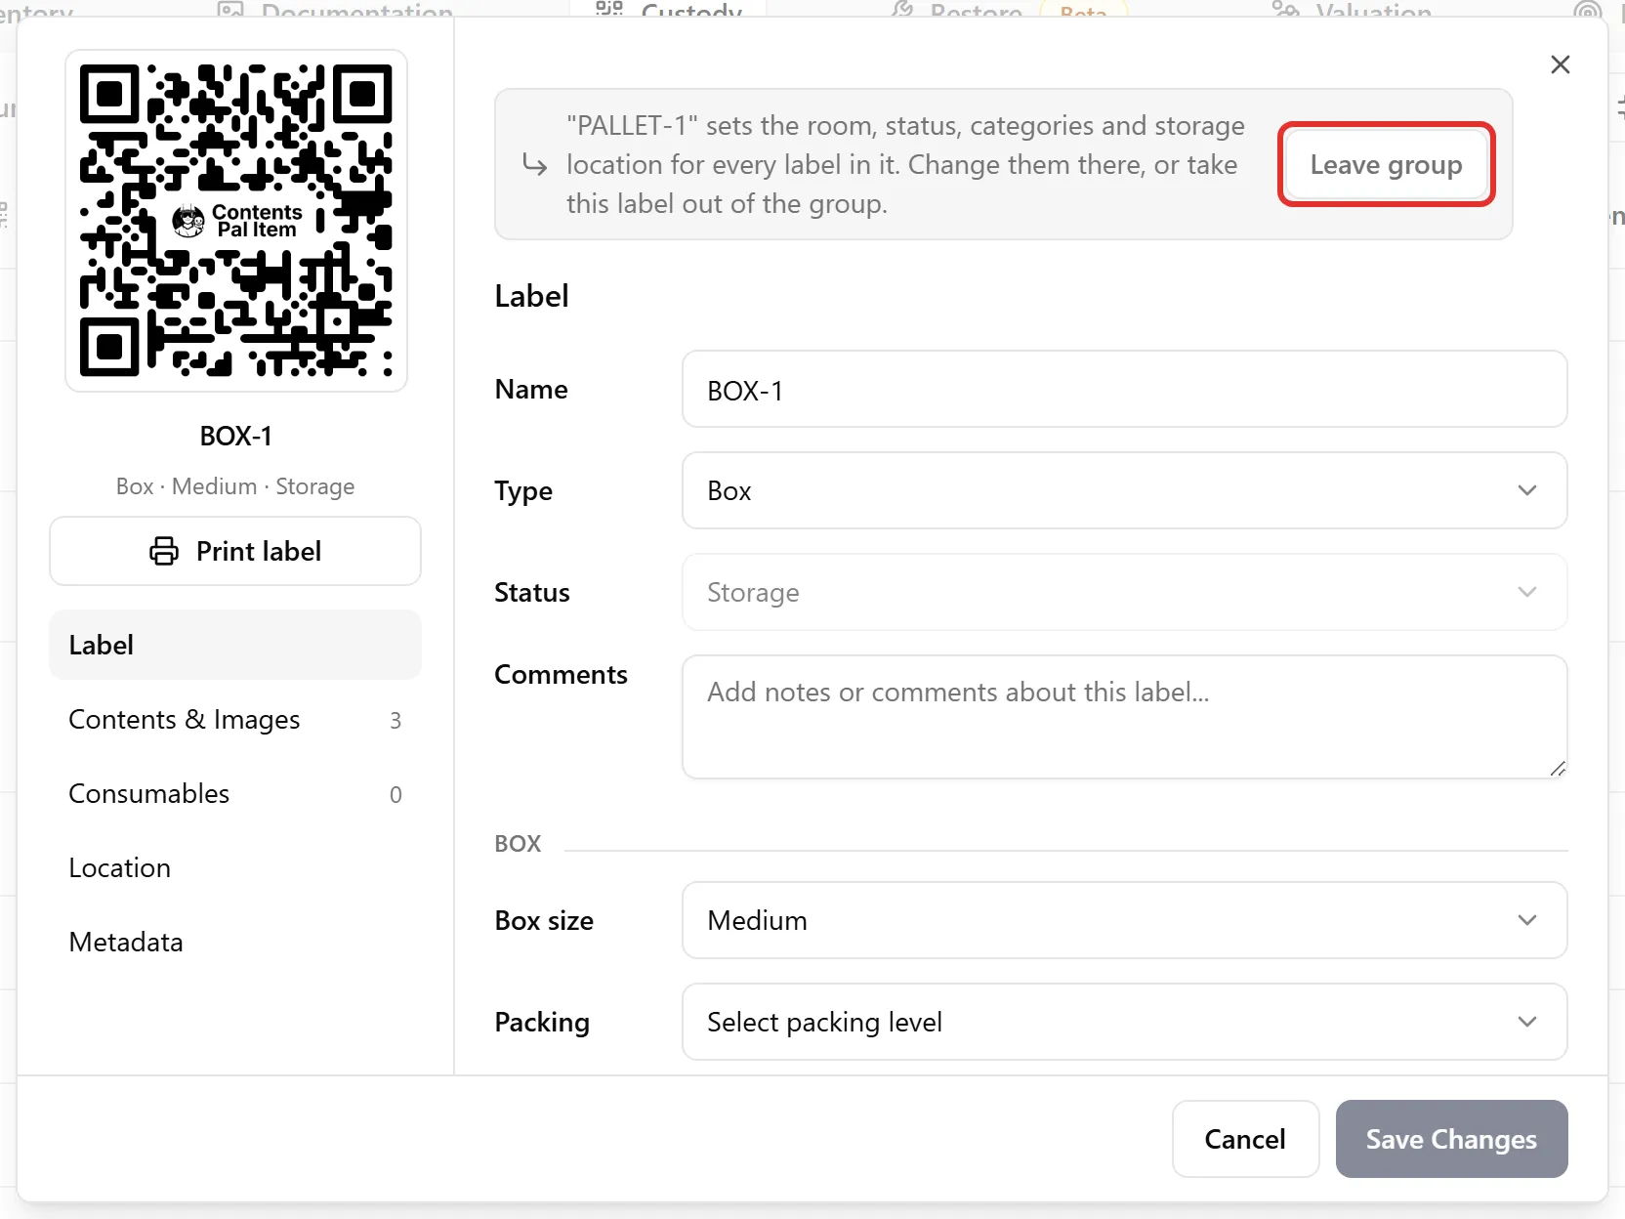Focus the Comments text area
This screenshot has height=1219, width=1625.
click(1124, 717)
